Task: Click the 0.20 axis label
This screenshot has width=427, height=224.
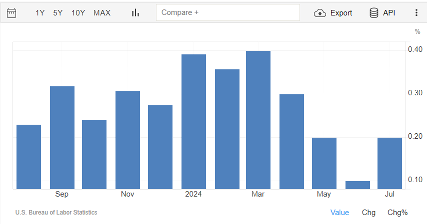Action: pos(415,136)
